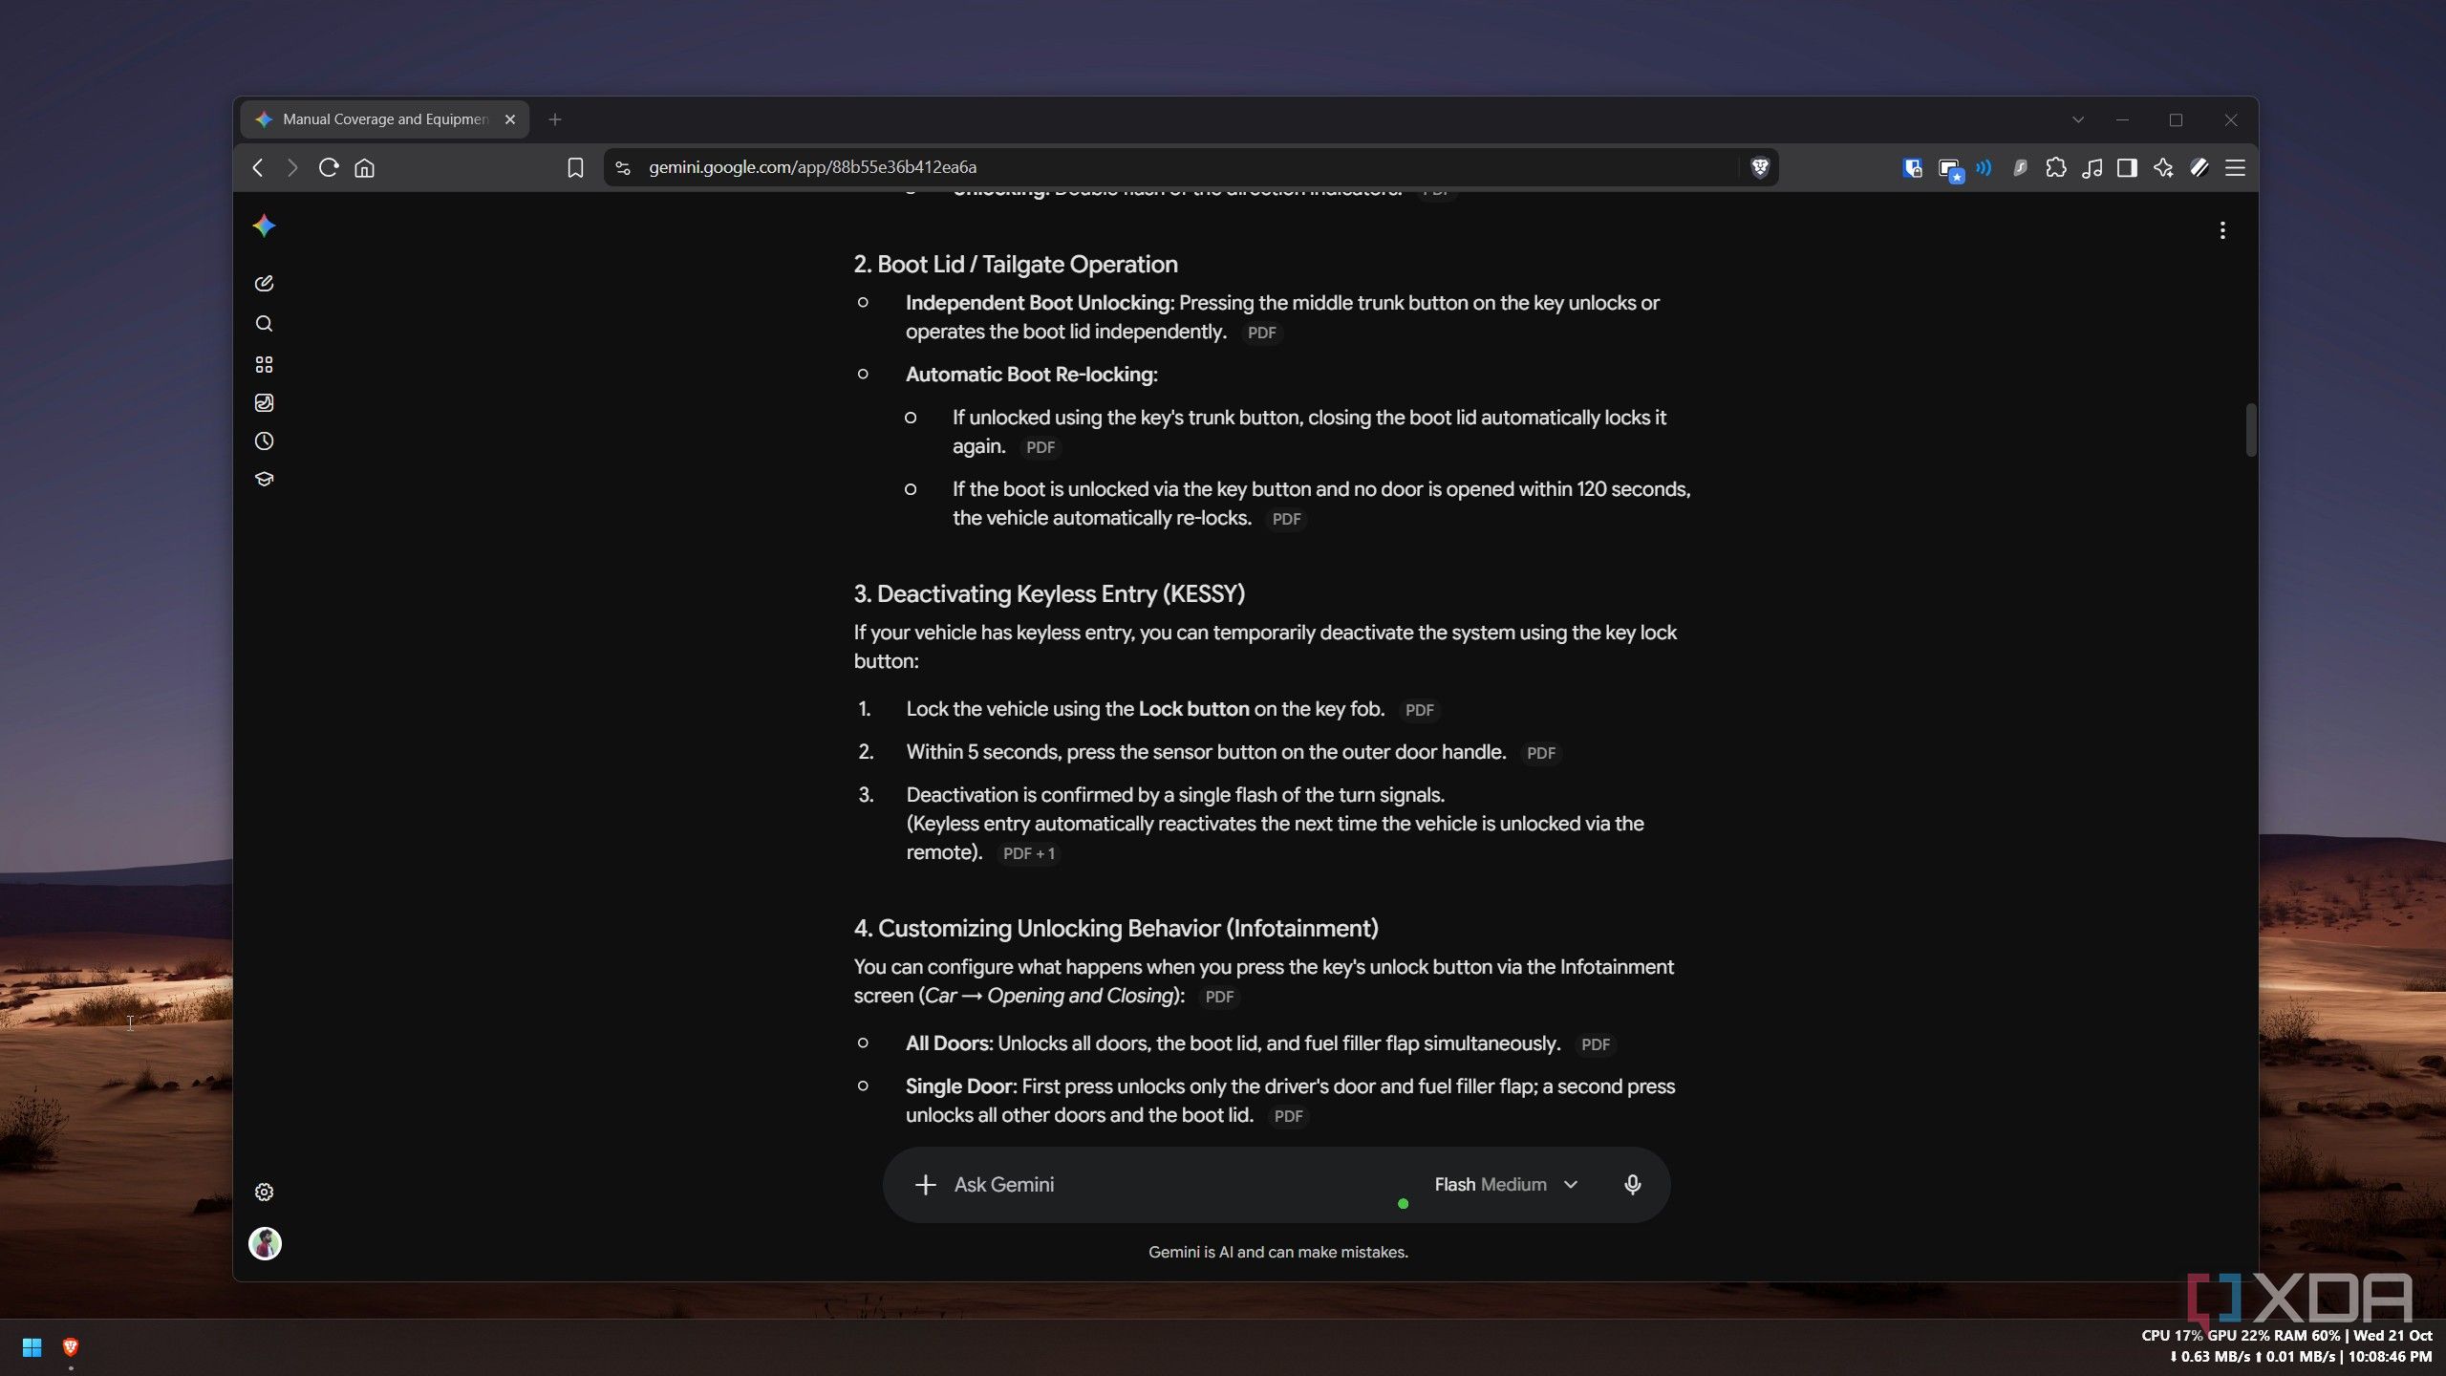This screenshot has width=2446, height=1376.
Task: Open the browser hamburger menu
Action: [x=2235, y=168]
